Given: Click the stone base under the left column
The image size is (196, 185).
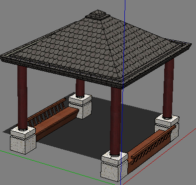Looking at the screenshot, I should tap(23, 140).
